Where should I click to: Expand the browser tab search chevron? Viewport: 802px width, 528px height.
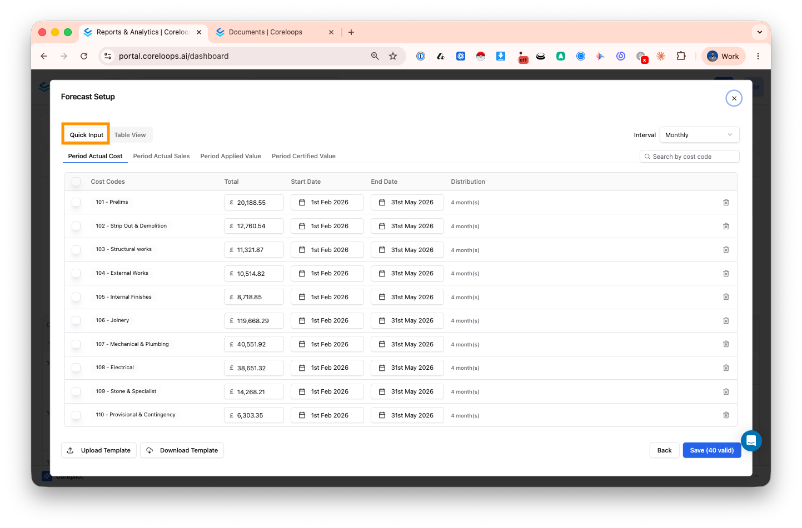coord(759,32)
